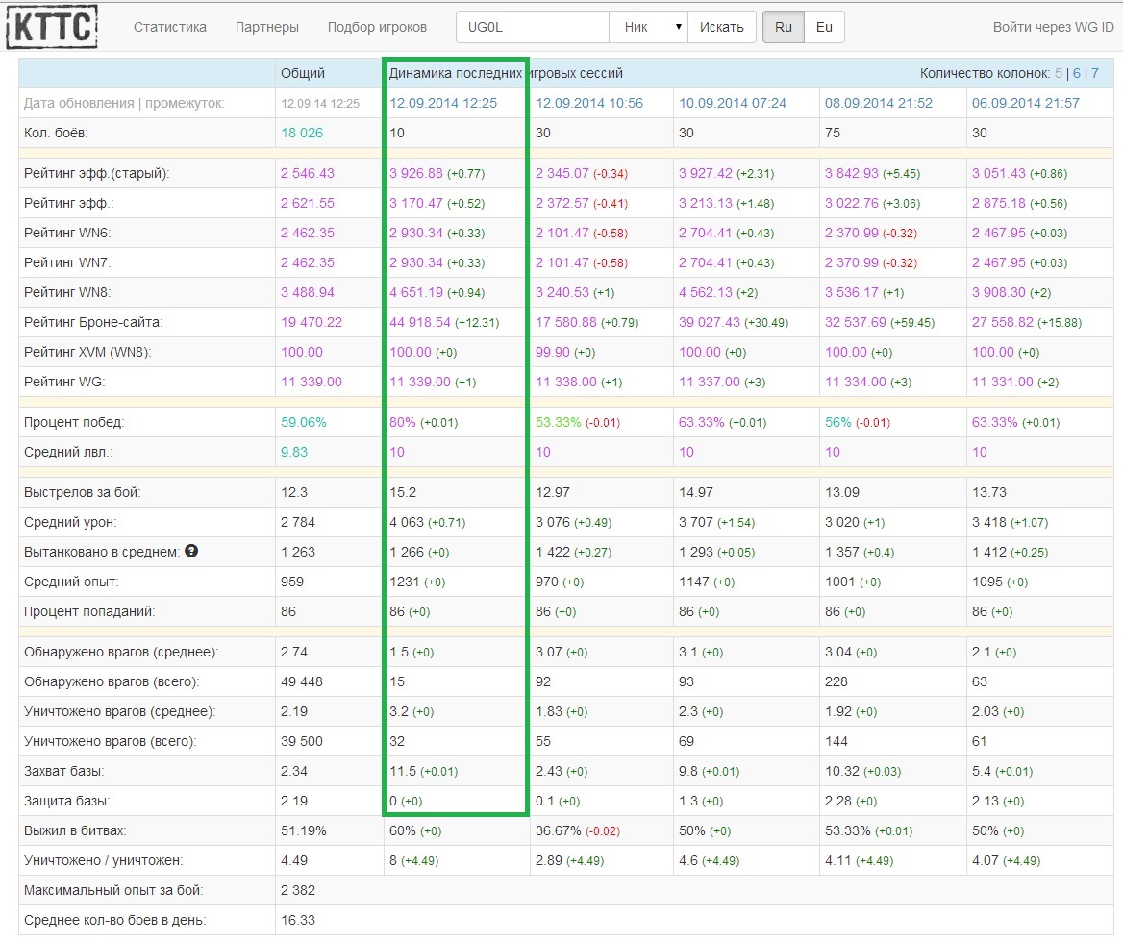This screenshot has height=941, width=1123.
Task: Click the total battles value 18 026
Action: [302, 133]
